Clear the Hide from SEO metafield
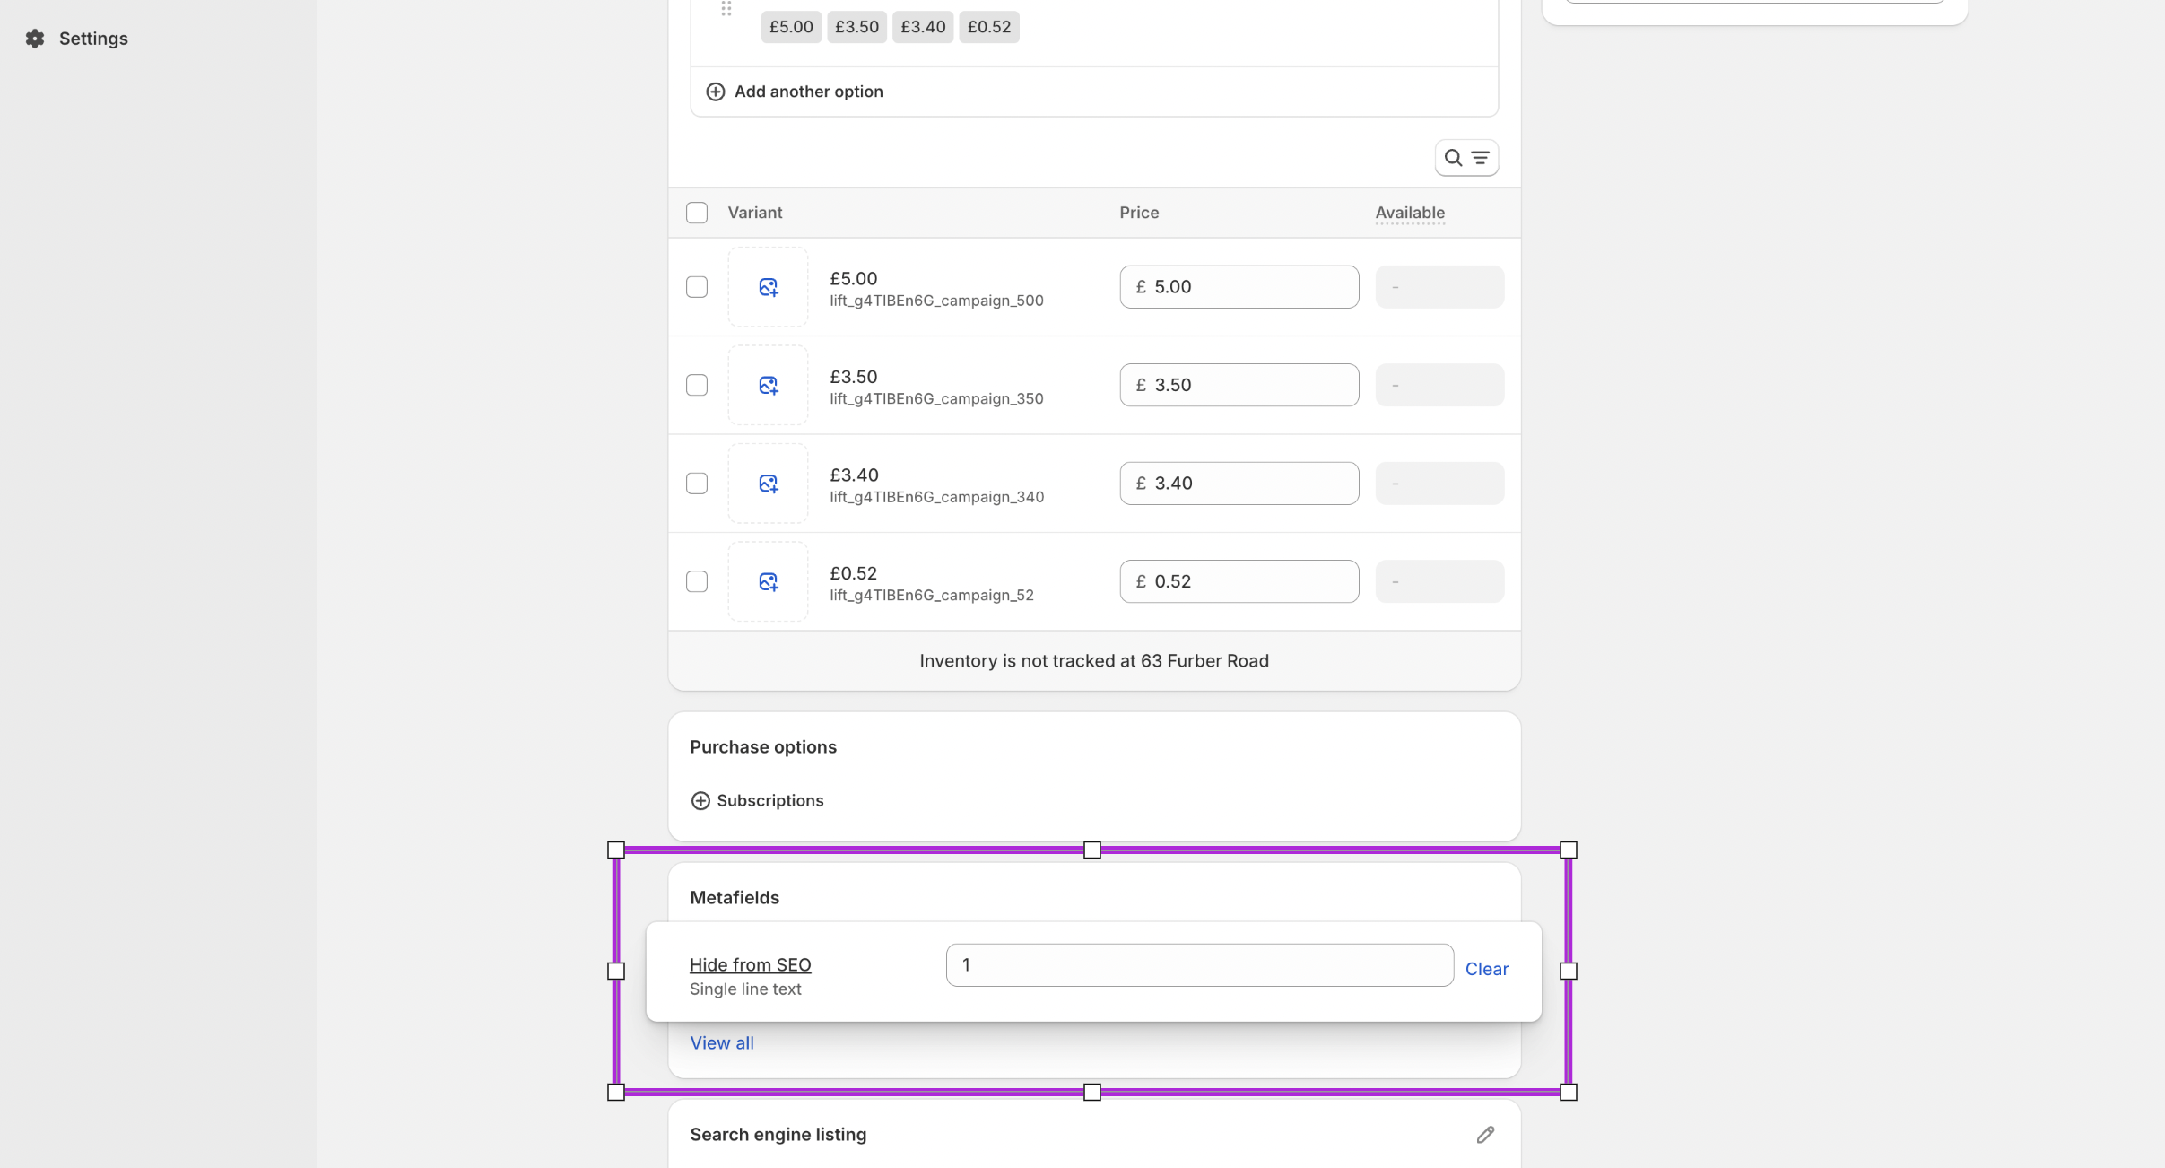The height and width of the screenshot is (1168, 2165). click(x=1486, y=969)
